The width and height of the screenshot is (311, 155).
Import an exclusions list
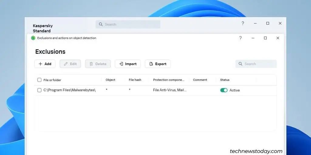(x=128, y=64)
